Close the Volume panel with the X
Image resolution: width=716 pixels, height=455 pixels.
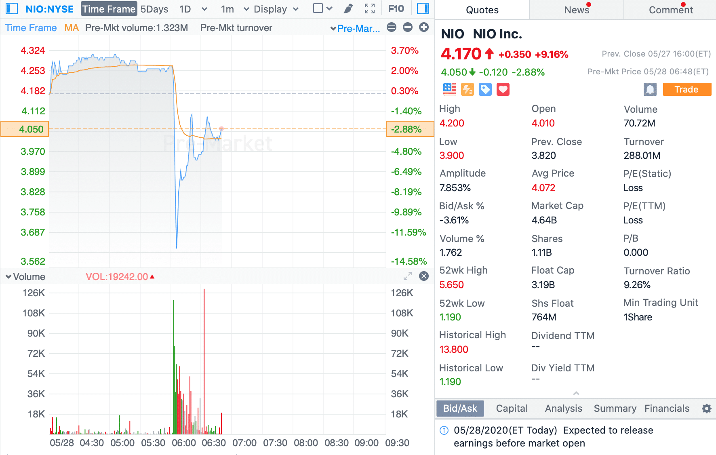pyautogui.click(x=424, y=276)
